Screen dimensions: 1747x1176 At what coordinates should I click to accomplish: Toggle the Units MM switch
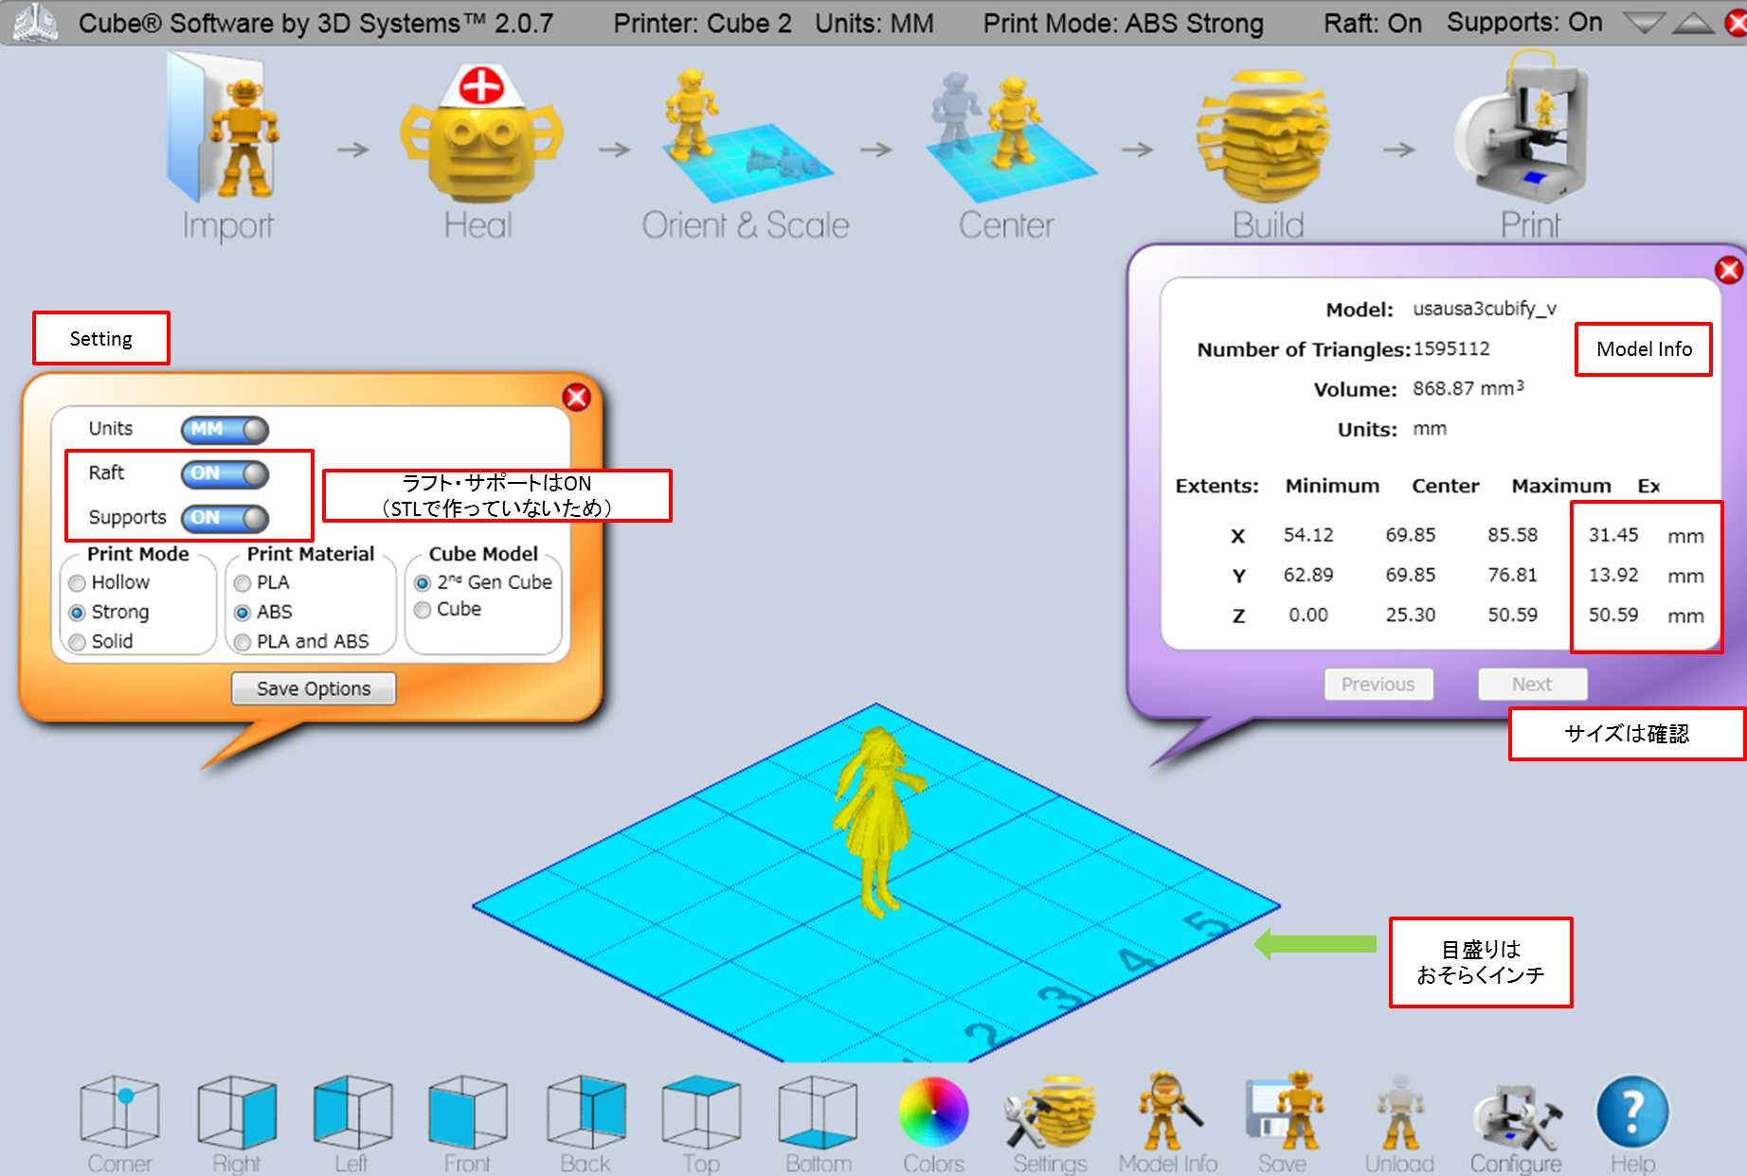[225, 430]
